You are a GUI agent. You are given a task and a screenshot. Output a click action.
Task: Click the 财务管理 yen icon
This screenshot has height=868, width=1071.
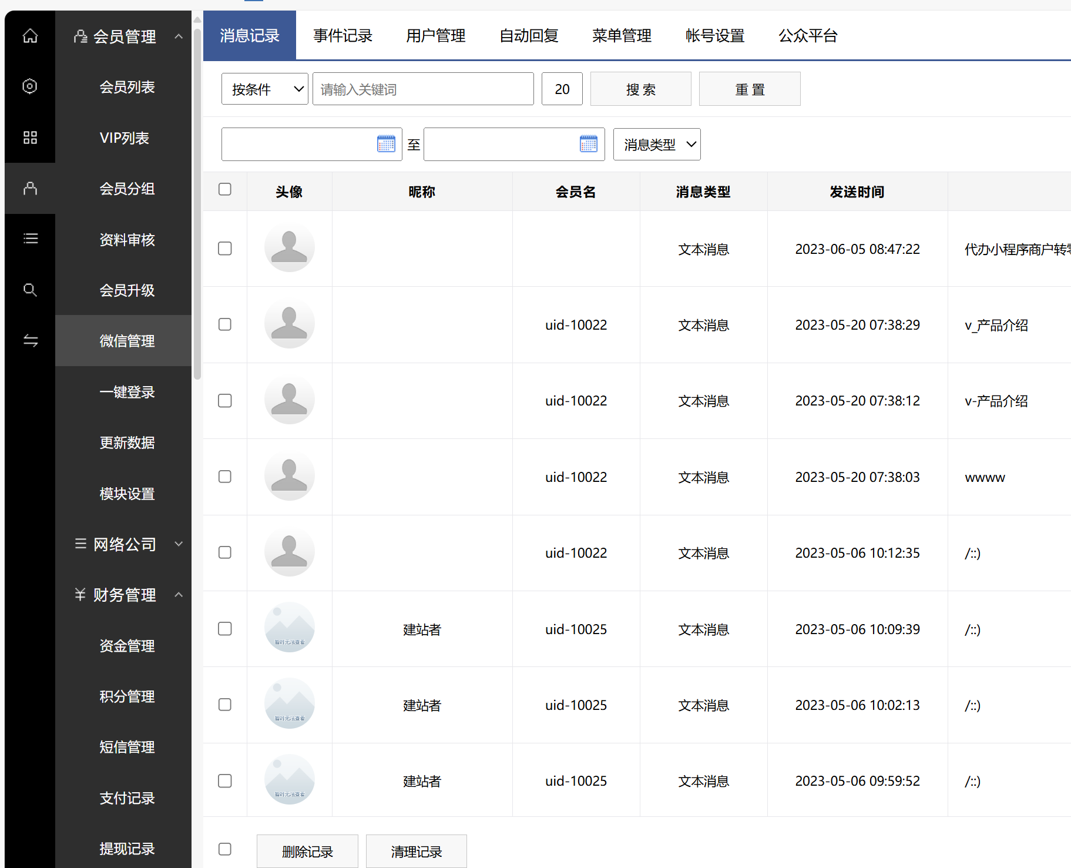(80, 594)
